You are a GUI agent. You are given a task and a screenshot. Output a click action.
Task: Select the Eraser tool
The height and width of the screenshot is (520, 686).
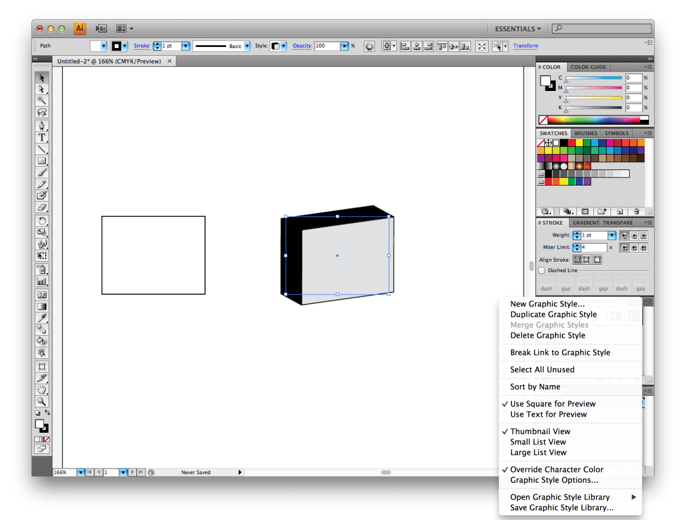(42, 207)
